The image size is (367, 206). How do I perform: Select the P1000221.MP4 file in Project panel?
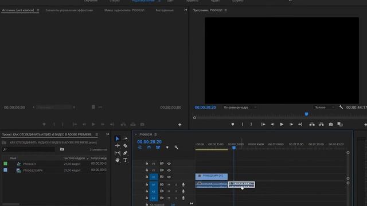[33, 171]
